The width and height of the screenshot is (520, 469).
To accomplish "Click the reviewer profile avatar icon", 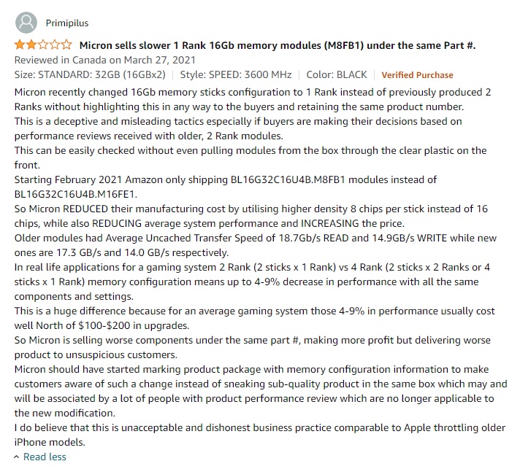I will 26,23.
